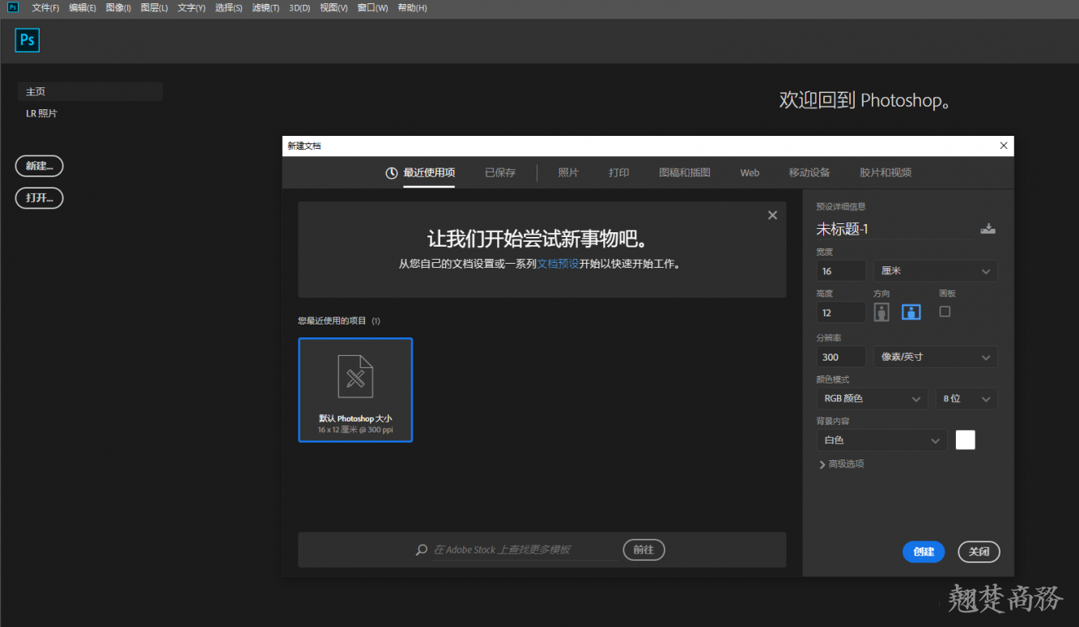1079x627 pixels.
Task: Switch to the 胶片和视频 tab
Action: pyautogui.click(x=886, y=172)
